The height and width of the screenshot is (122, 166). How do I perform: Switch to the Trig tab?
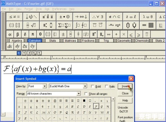(x=106, y=41)
